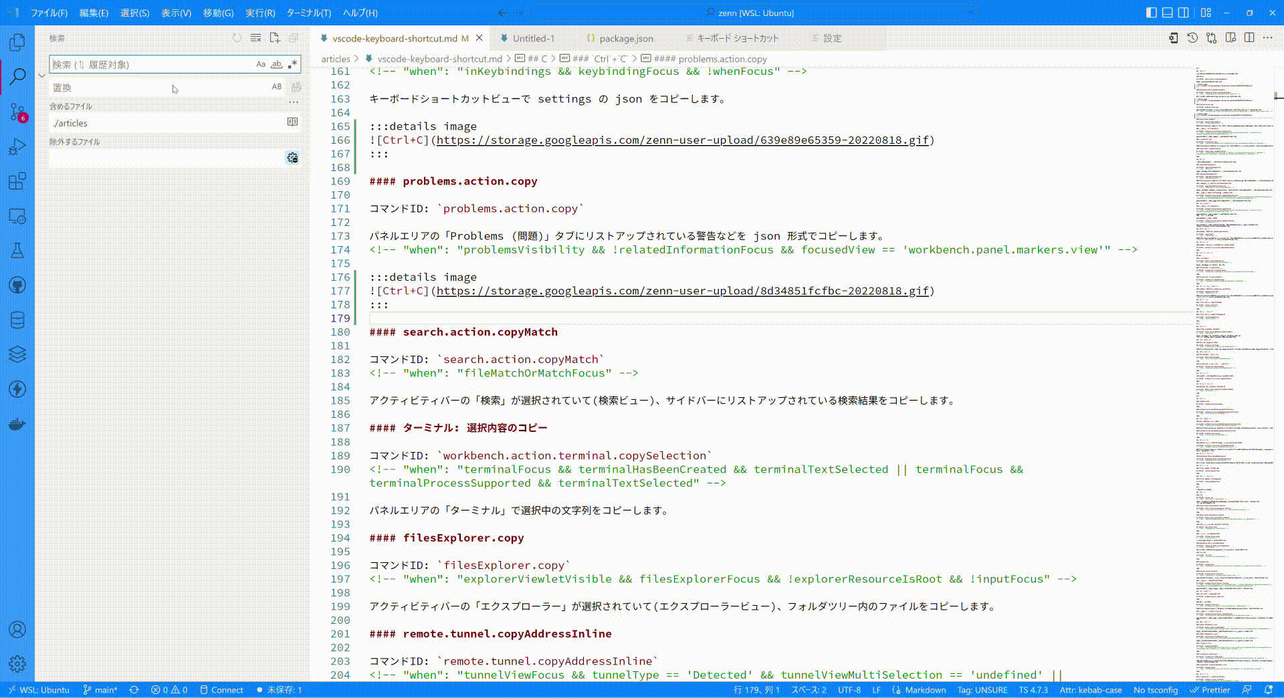The width and height of the screenshot is (1284, 698).
Task: Toggle primary side bar visibility
Action: coord(1152,13)
